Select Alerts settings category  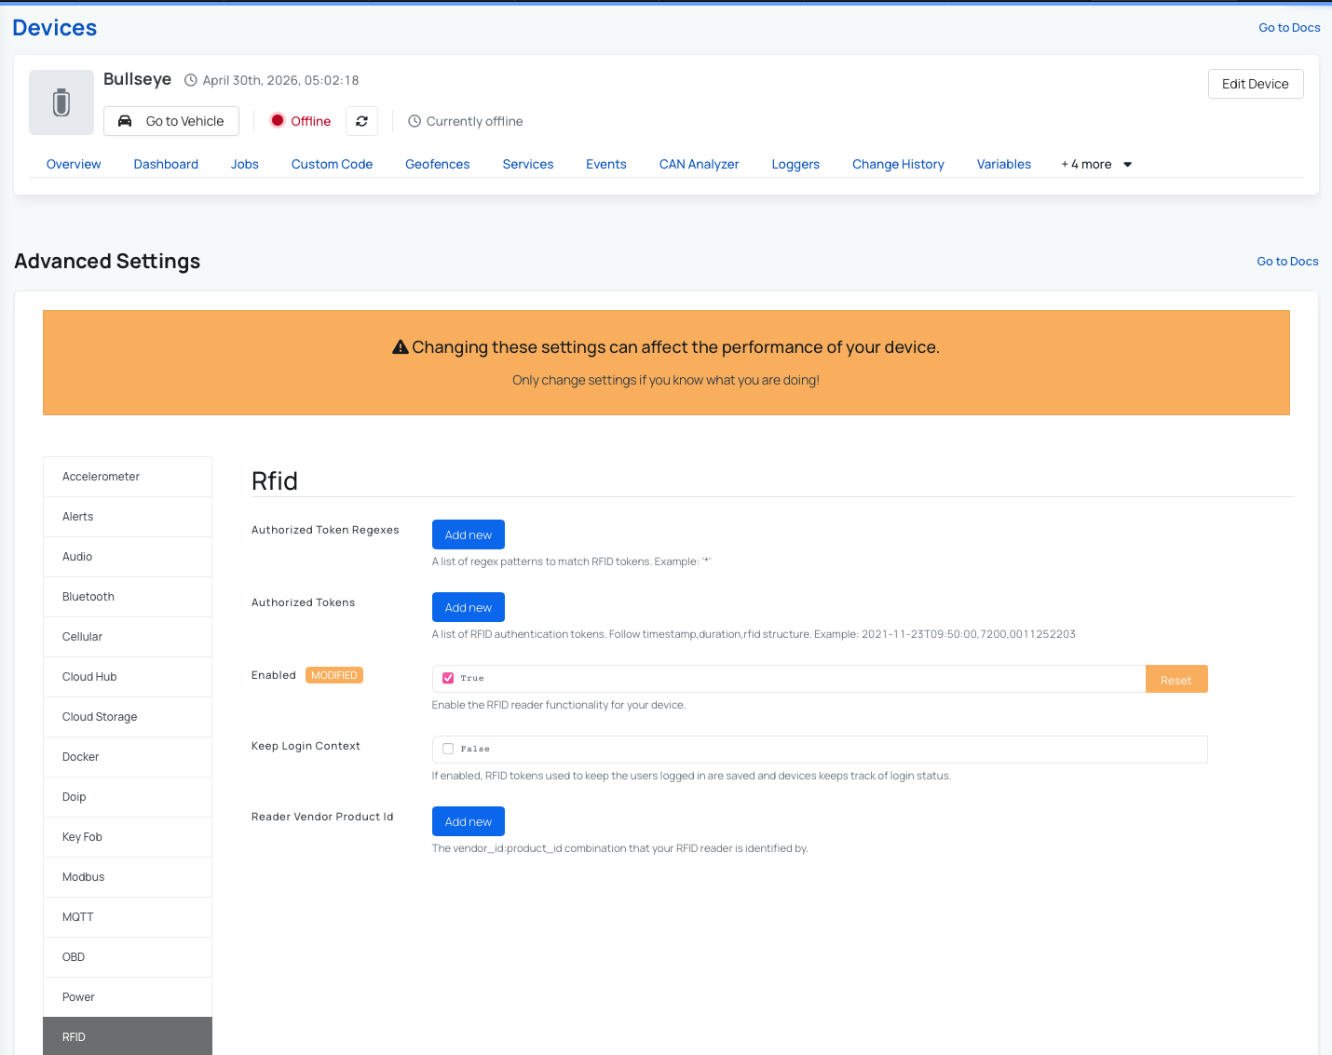click(128, 517)
